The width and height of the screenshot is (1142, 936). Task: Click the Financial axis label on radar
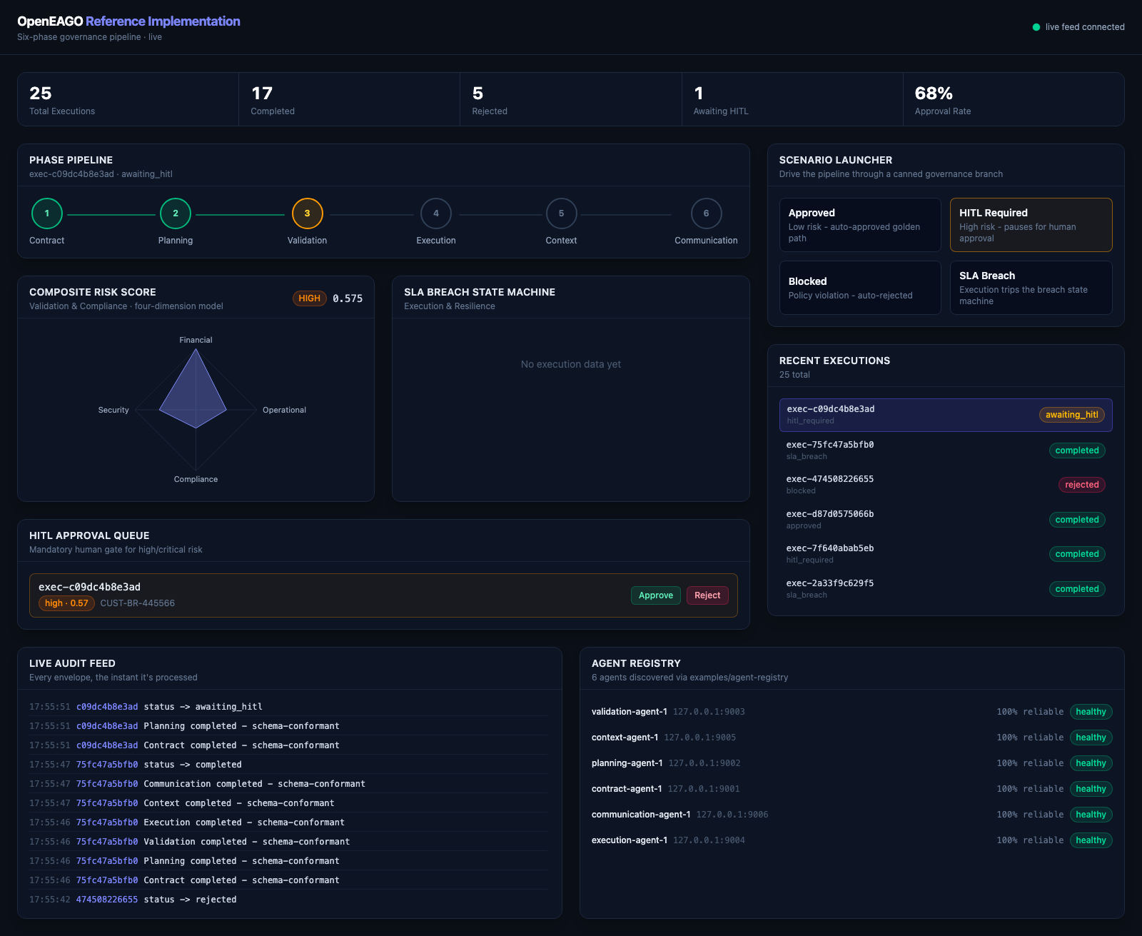pos(196,340)
